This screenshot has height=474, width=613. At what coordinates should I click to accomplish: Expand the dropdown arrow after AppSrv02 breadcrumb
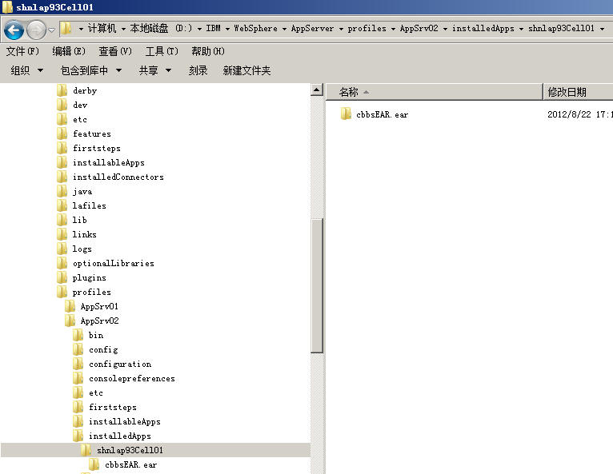click(445, 29)
